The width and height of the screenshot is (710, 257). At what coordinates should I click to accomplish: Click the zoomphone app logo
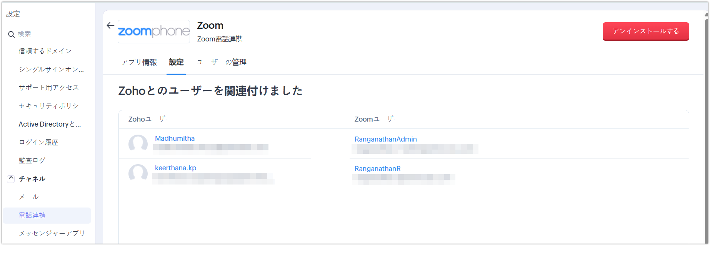(x=154, y=31)
